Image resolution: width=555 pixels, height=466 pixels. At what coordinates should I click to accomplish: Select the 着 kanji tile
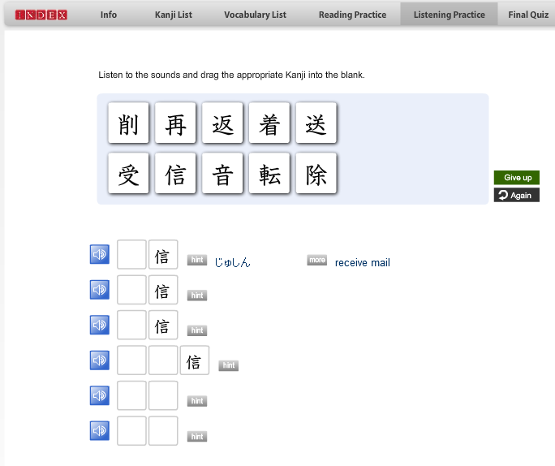coord(269,123)
